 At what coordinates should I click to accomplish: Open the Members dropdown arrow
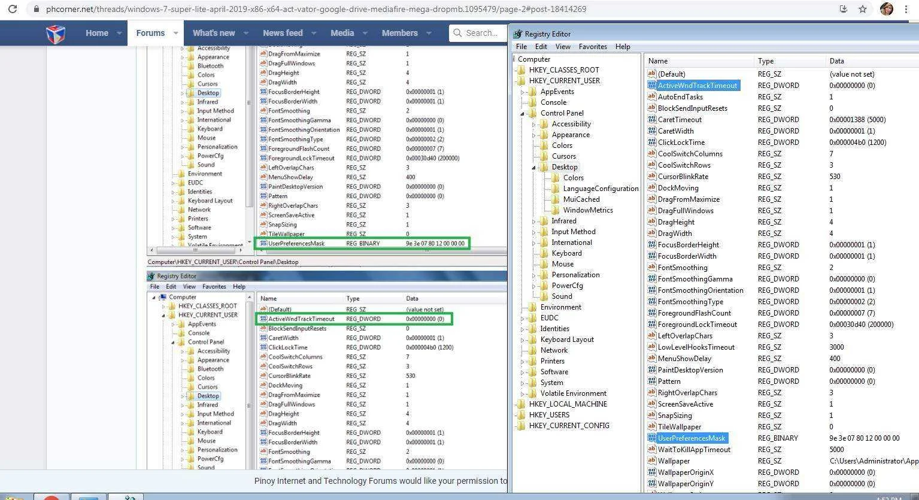[x=429, y=34]
